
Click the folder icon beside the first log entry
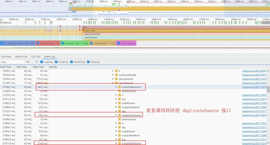tap(119, 99)
